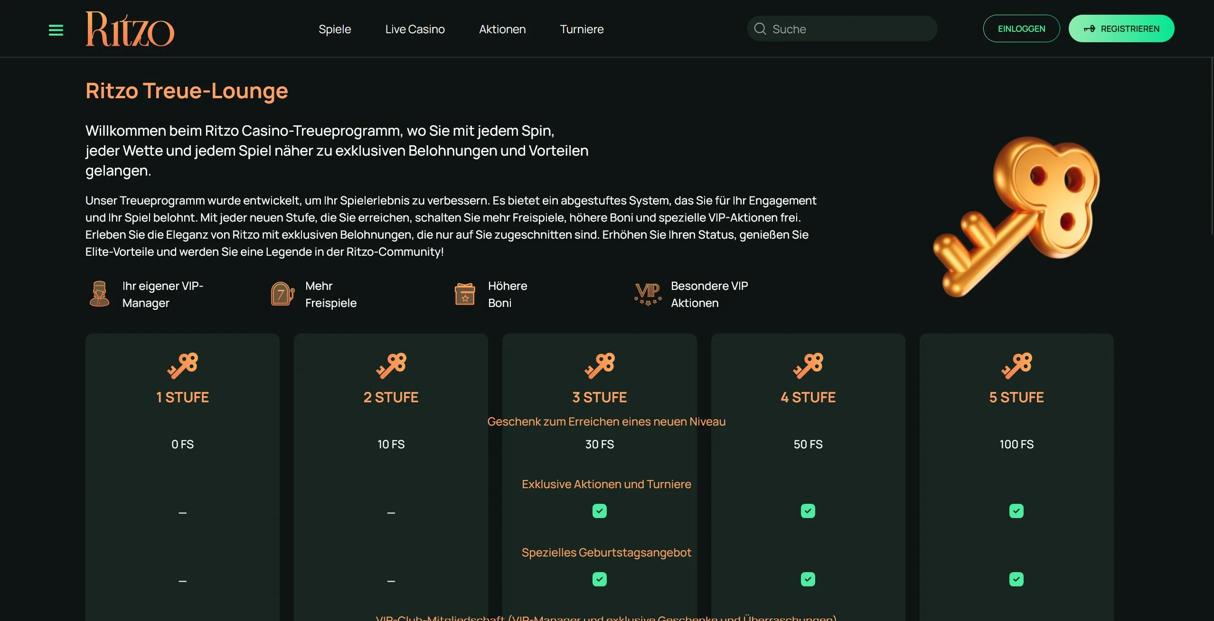This screenshot has width=1214, height=621.
Task: Click the 0 FS value
Action: [183, 445]
